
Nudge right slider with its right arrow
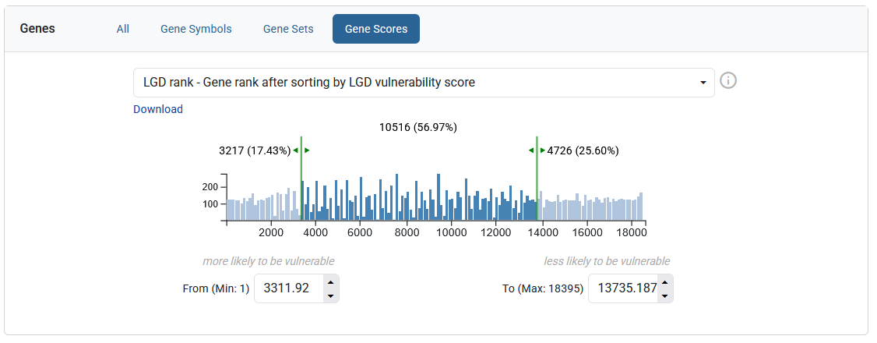click(x=543, y=150)
